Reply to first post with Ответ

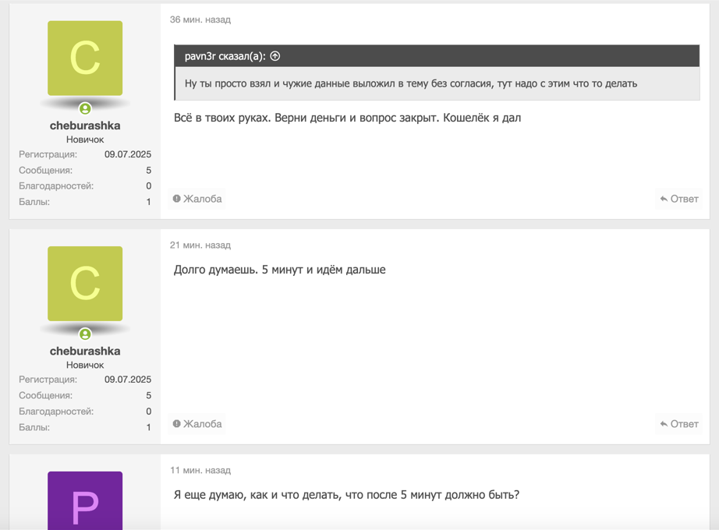click(679, 199)
